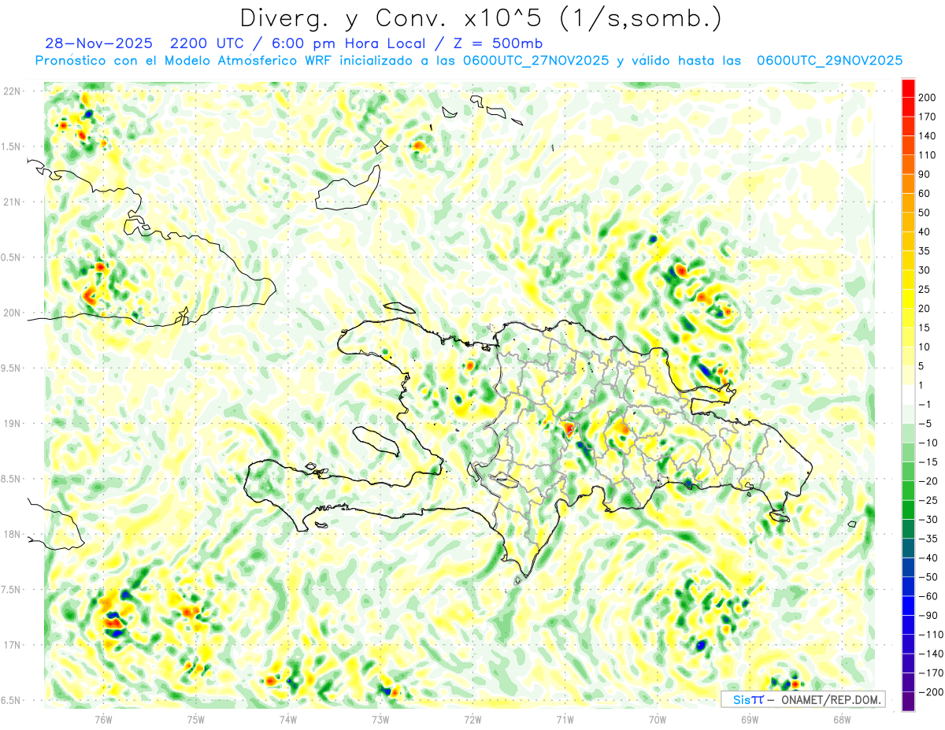Click the '17N' latitude label
Screen dimensions: 945x730
click(12, 645)
